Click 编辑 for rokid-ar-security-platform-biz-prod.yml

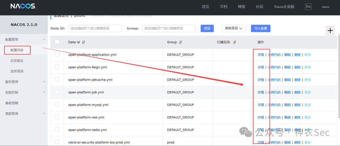click(287, 142)
